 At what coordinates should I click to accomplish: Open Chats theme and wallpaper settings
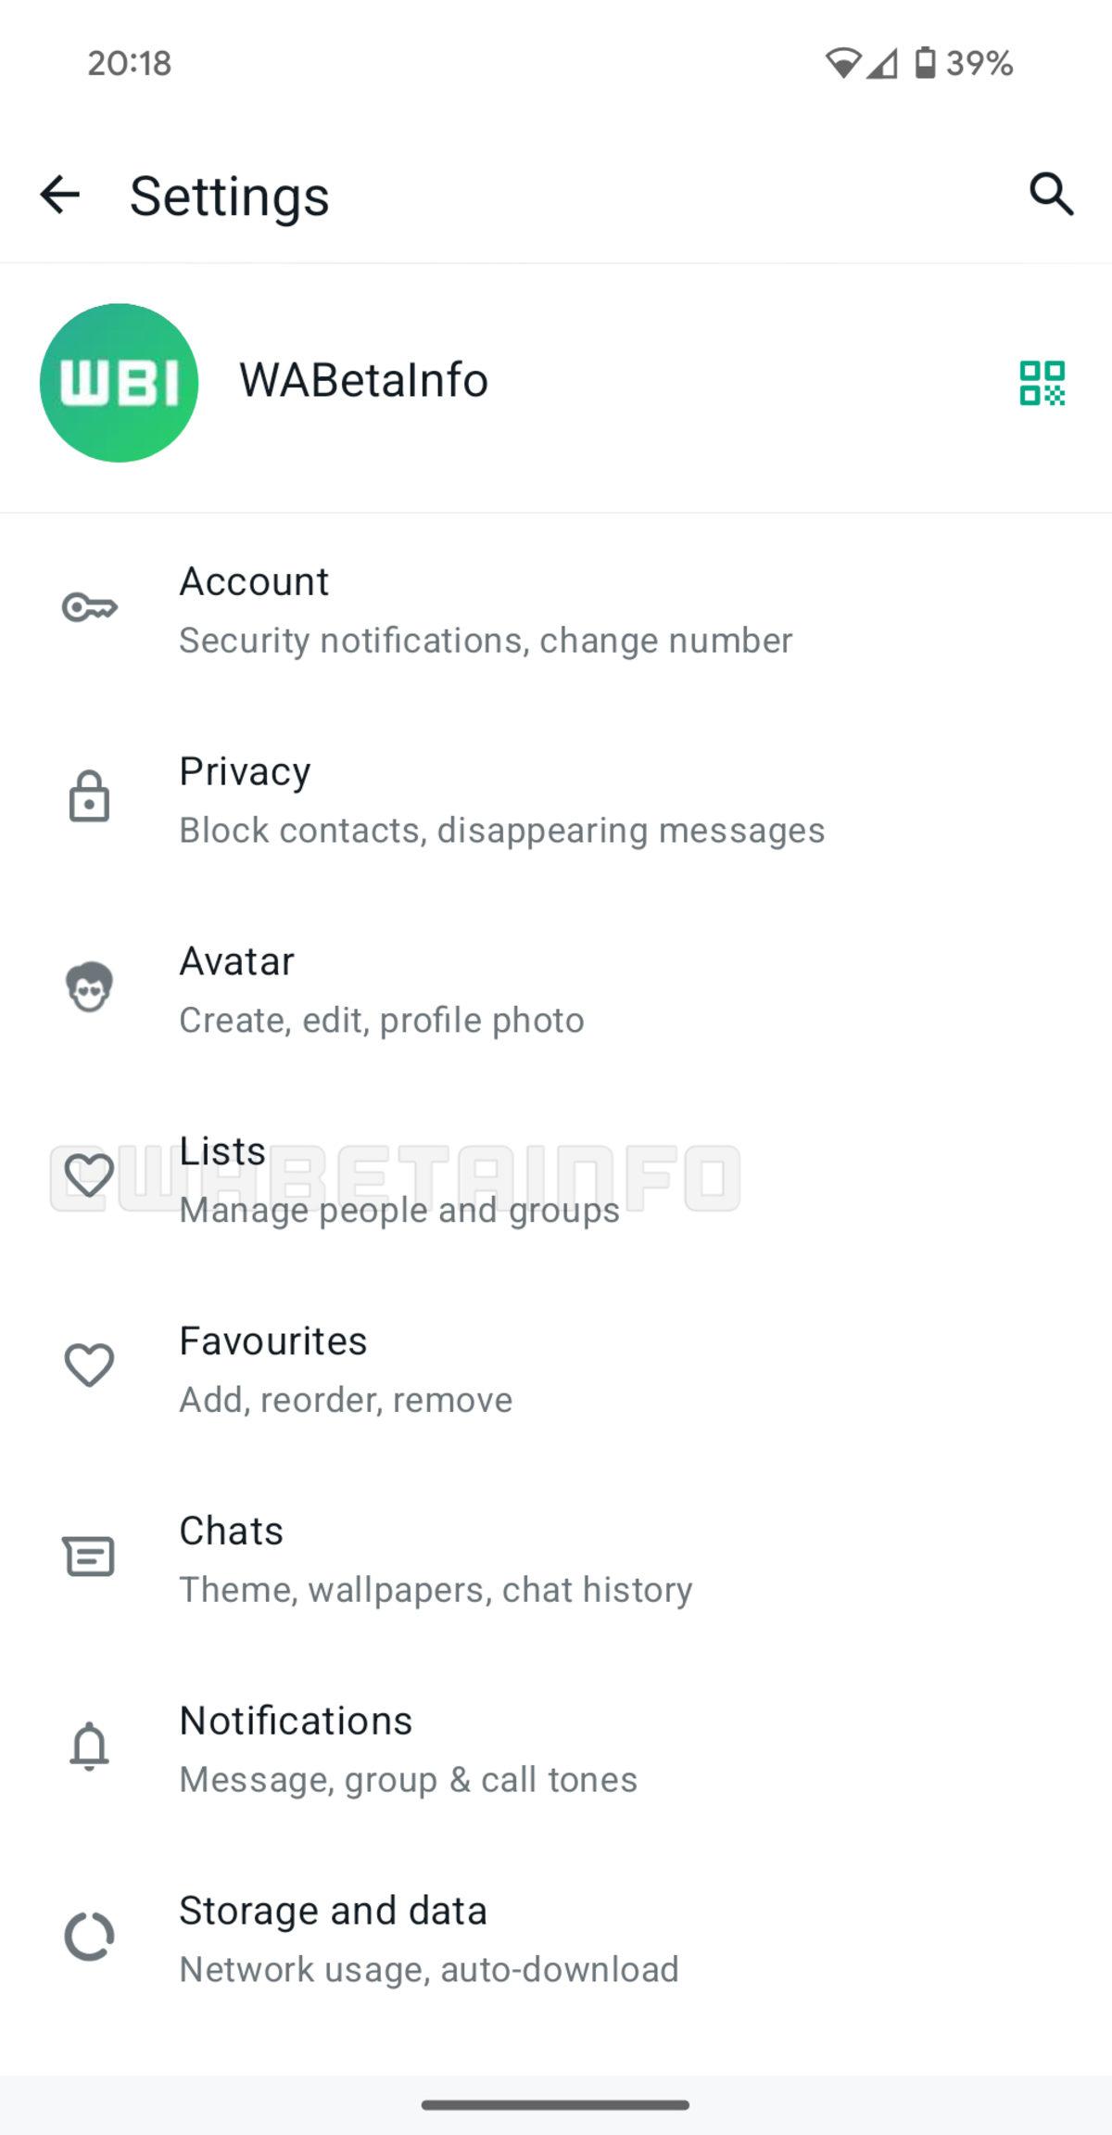click(x=435, y=1559)
